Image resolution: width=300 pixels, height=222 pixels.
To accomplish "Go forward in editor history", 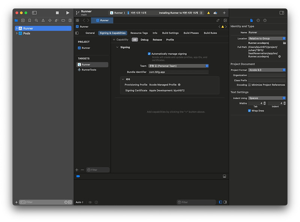I will coord(88,20).
